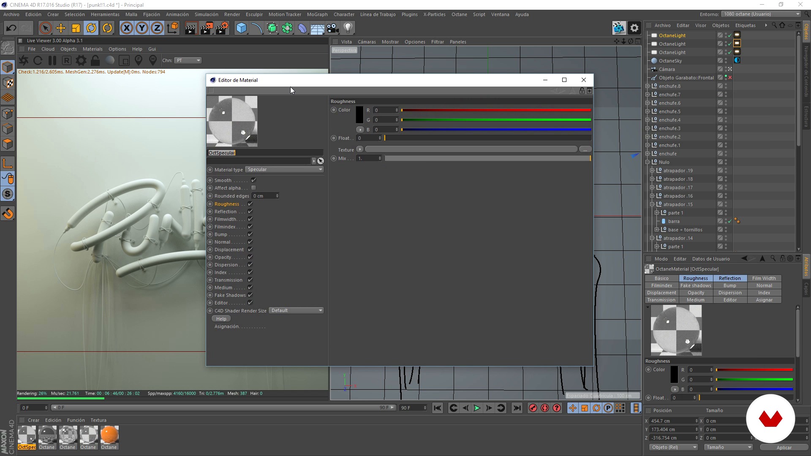Open the Tamaño dropdown in coordinates panel
This screenshot has height=456, width=811.
tap(729, 447)
